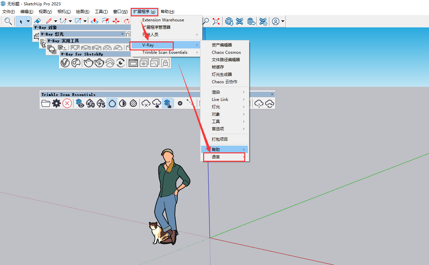Image resolution: width=429 pixels, height=265 pixels.
Task: Start V-Ray Render teapot icon
Action: [x=89, y=62]
